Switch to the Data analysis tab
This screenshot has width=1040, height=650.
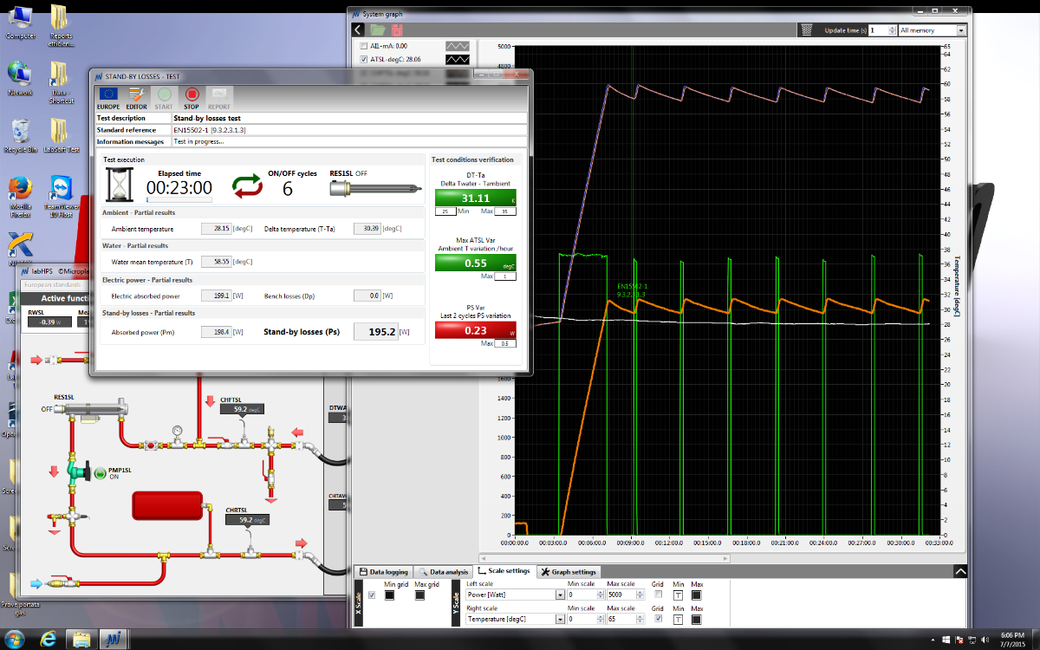tap(442, 572)
